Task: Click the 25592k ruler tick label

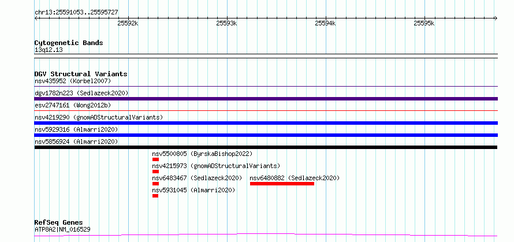Action: click(128, 23)
